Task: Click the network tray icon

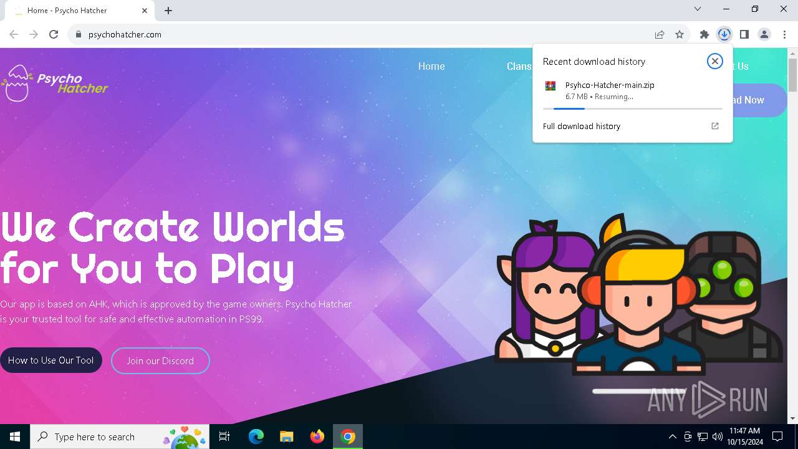Action: (x=703, y=437)
